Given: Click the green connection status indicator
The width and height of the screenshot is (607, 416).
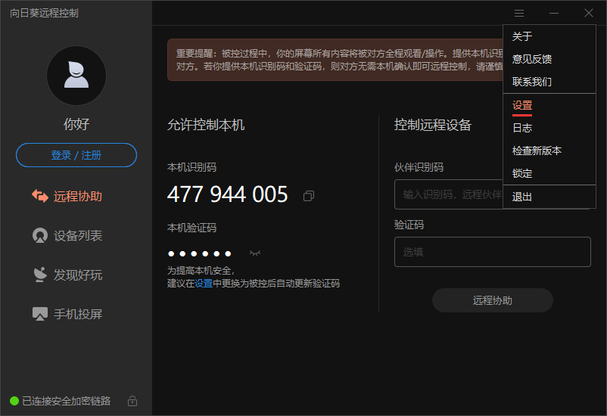Looking at the screenshot, I should coord(14,401).
